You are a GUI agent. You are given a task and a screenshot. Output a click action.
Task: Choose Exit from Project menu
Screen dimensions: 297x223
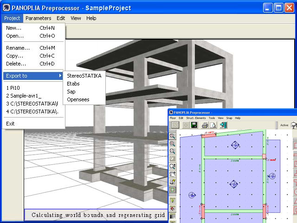tap(33, 124)
